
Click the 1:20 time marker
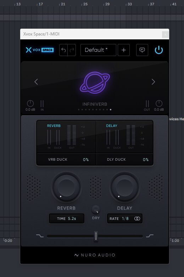click(x=175, y=240)
